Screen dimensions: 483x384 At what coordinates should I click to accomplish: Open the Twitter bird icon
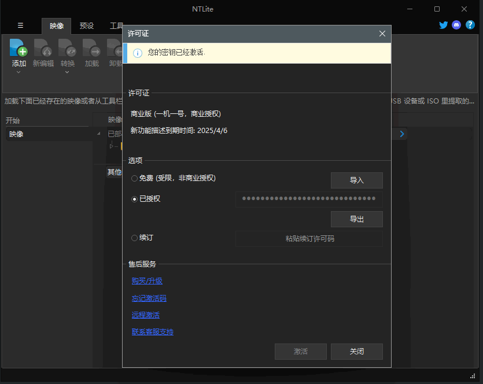pos(444,25)
